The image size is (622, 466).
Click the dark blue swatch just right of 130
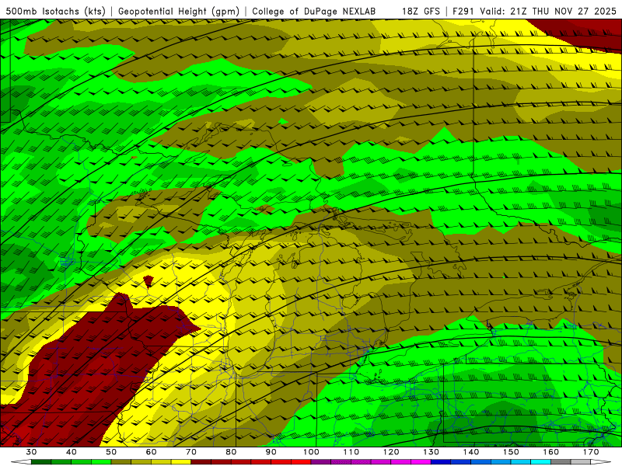(x=441, y=462)
